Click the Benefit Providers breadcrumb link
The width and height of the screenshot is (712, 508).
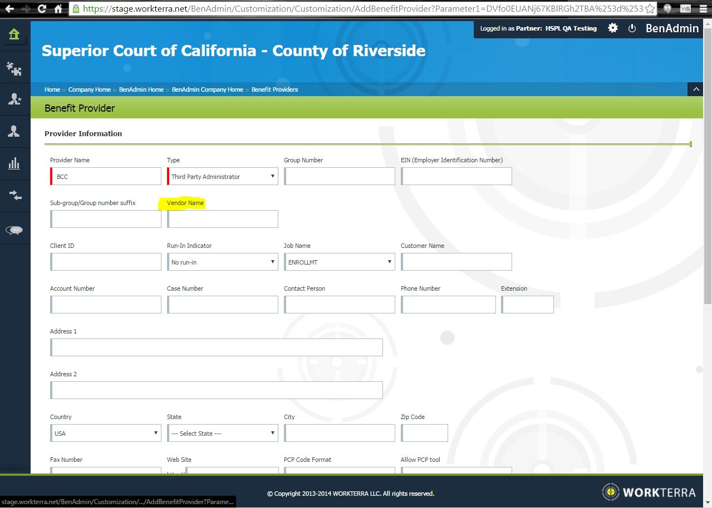coord(274,89)
